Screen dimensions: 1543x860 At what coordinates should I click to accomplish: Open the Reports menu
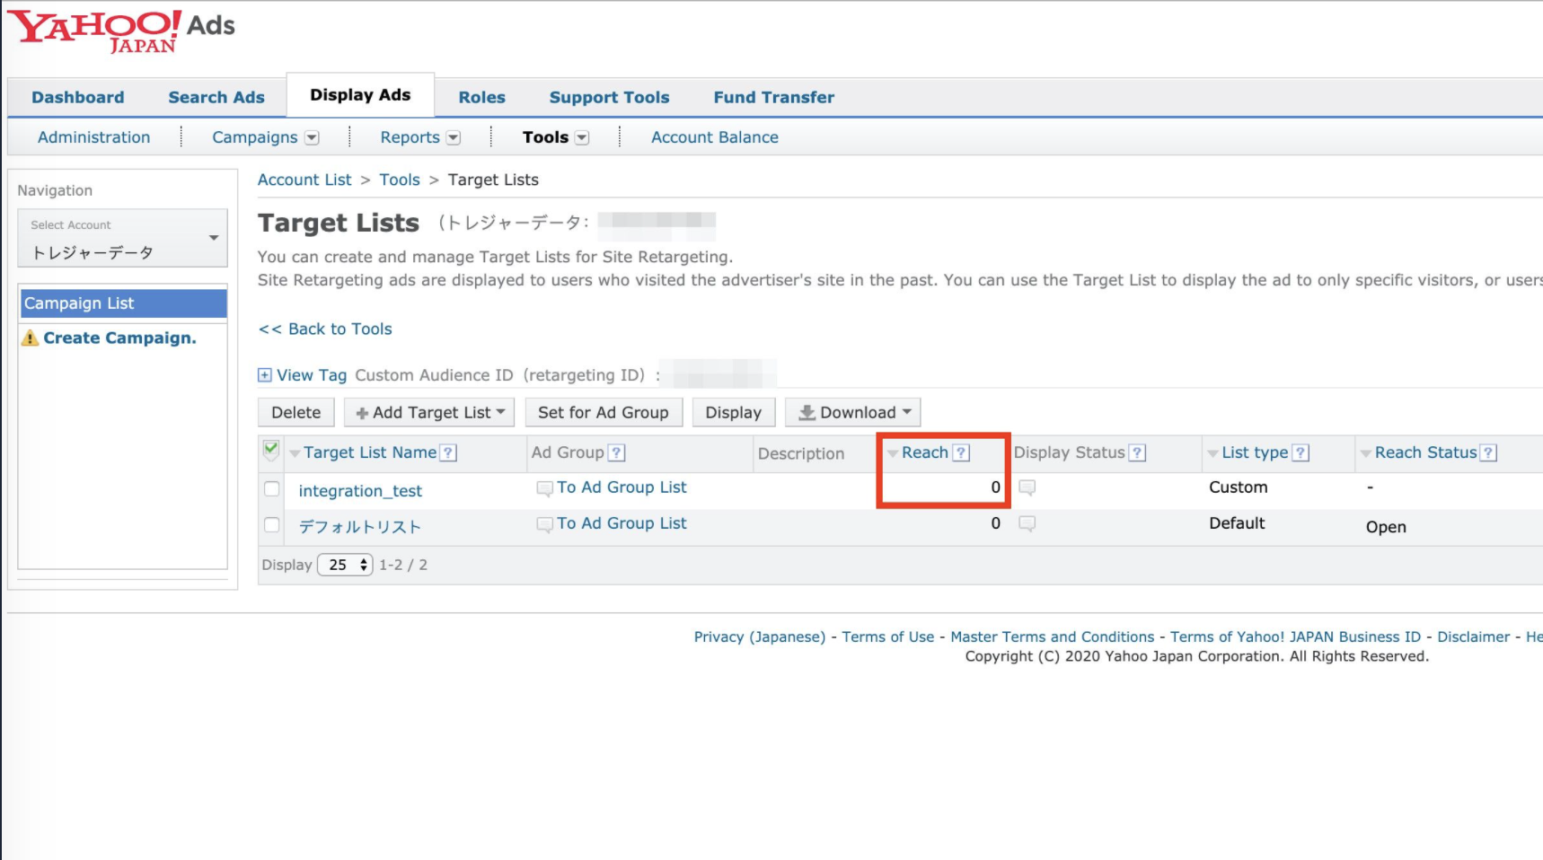click(x=419, y=137)
